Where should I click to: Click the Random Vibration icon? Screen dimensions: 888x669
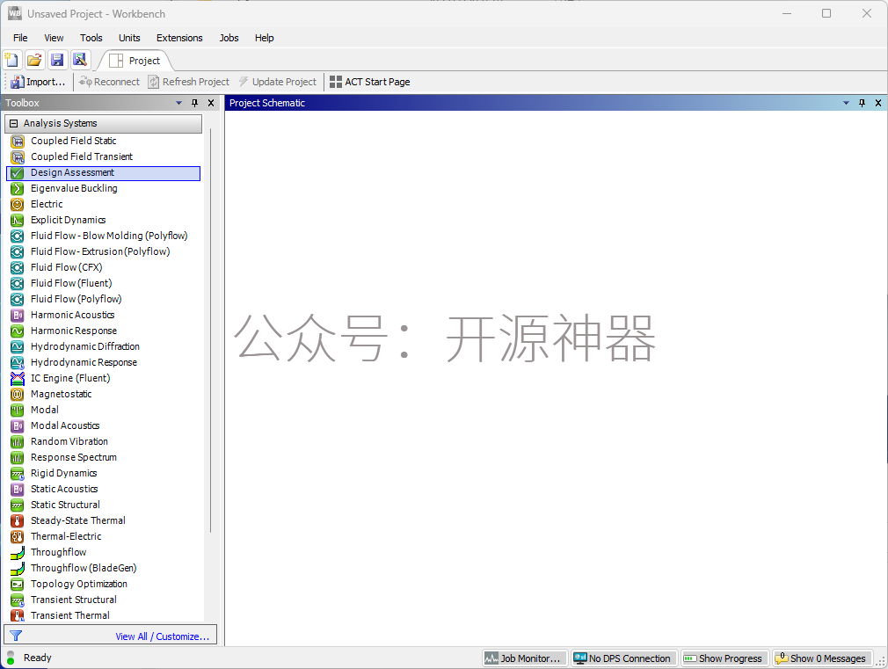coord(18,442)
